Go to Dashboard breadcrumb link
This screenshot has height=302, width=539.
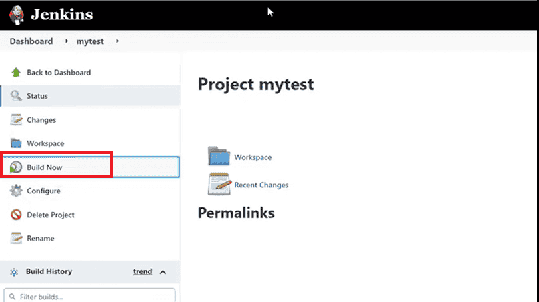[x=31, y=41]
